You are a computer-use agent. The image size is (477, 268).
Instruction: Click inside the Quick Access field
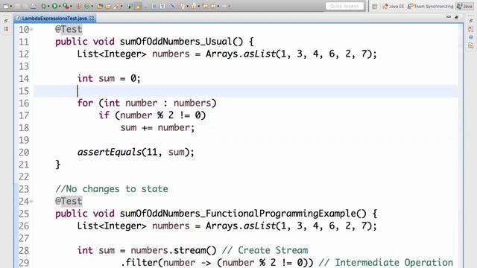pyautogui.click(x=344, y=6)
